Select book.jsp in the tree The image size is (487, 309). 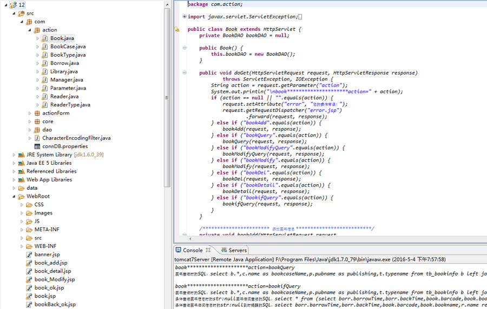click(x=45, y=296)
